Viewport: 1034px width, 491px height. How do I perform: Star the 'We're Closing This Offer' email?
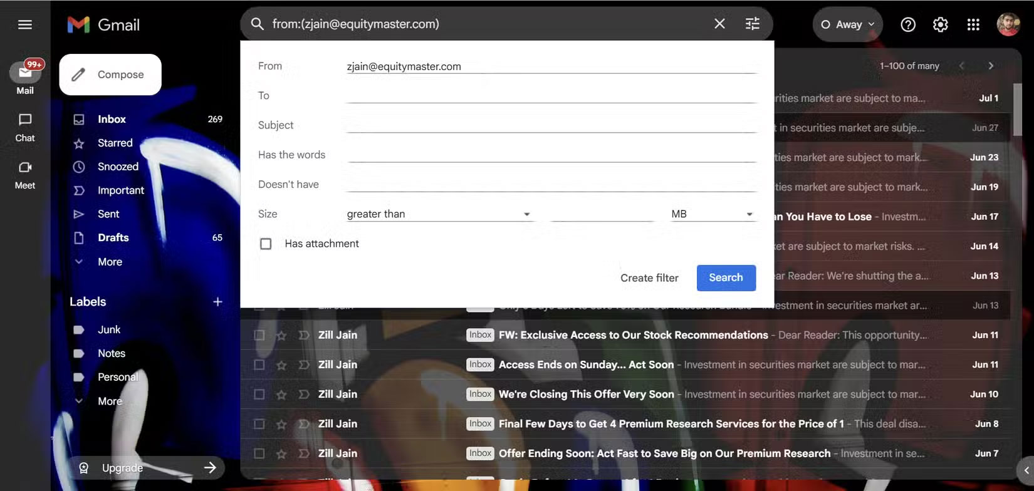[281, 395]
